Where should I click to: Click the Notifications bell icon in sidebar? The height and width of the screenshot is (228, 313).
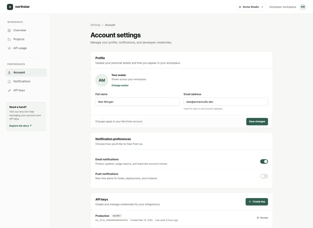[9, 82]
